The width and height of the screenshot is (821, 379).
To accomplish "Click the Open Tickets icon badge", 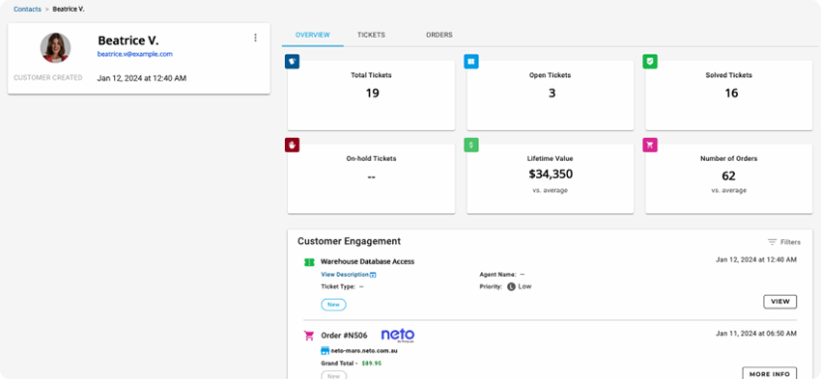I will click(471, 62).
